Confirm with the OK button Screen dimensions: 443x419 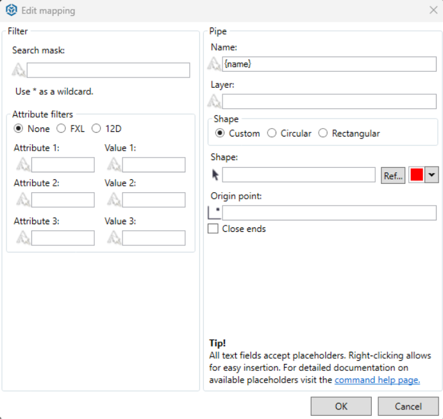click(341, 406)
